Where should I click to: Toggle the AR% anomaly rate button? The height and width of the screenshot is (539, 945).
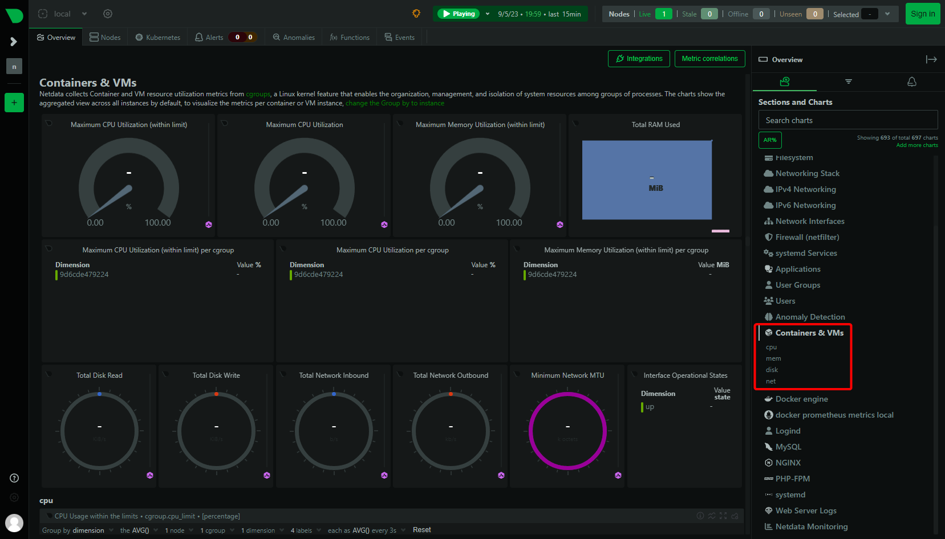pyautogui.click(x=770, y=140)
